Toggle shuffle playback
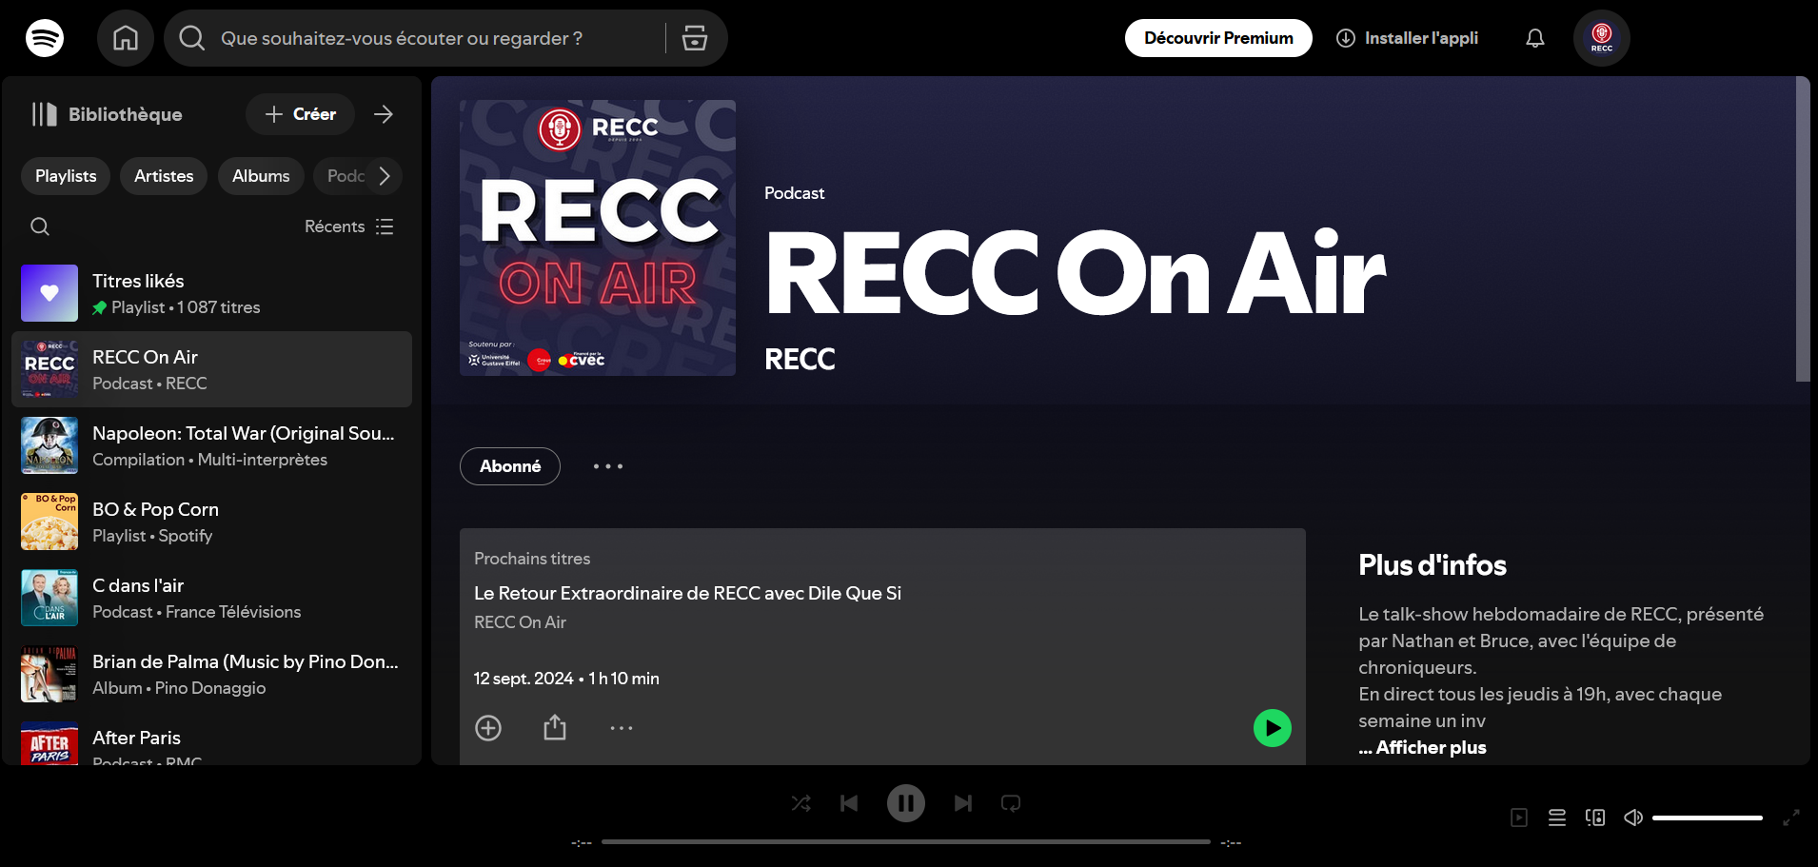 pyautogui.click(x=800, y=803)
